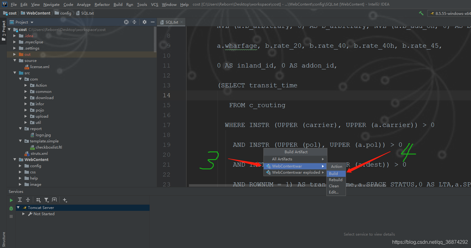Image resolution: width=471 pixels, height=248 pixels.
Task: Click the WebContent:war exploded artifact icon
Action: tap(269, 172)
